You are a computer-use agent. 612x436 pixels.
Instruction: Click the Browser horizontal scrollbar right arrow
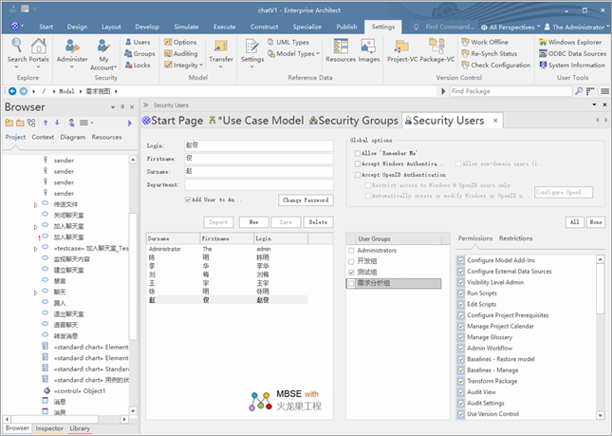click(x=124, y=419)
